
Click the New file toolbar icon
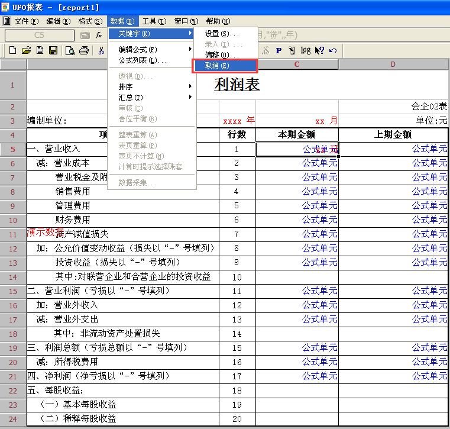(x=12, y=51)
